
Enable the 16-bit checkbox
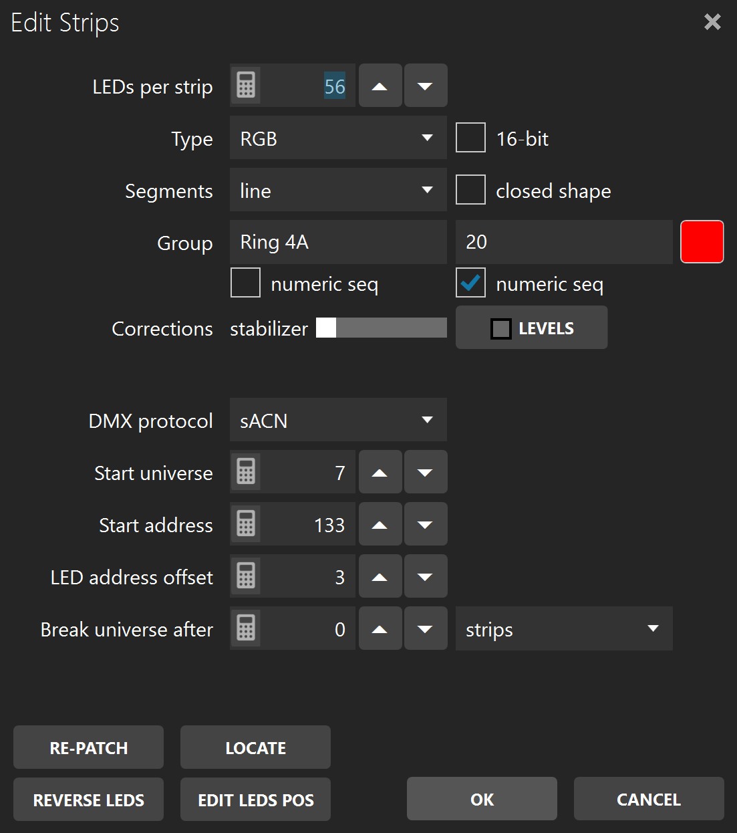[470, 138]
